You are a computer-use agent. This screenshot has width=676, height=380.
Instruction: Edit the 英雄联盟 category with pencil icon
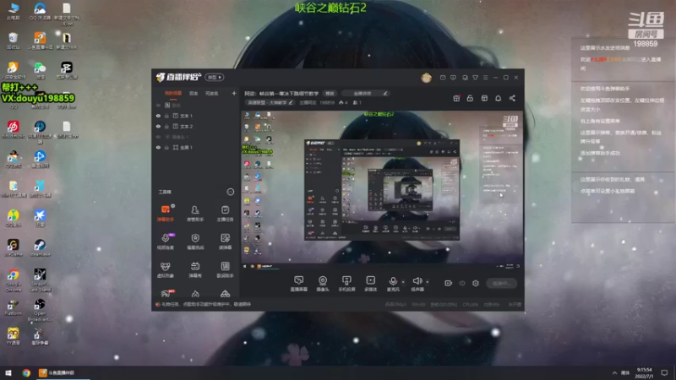[x=291, y=102]
